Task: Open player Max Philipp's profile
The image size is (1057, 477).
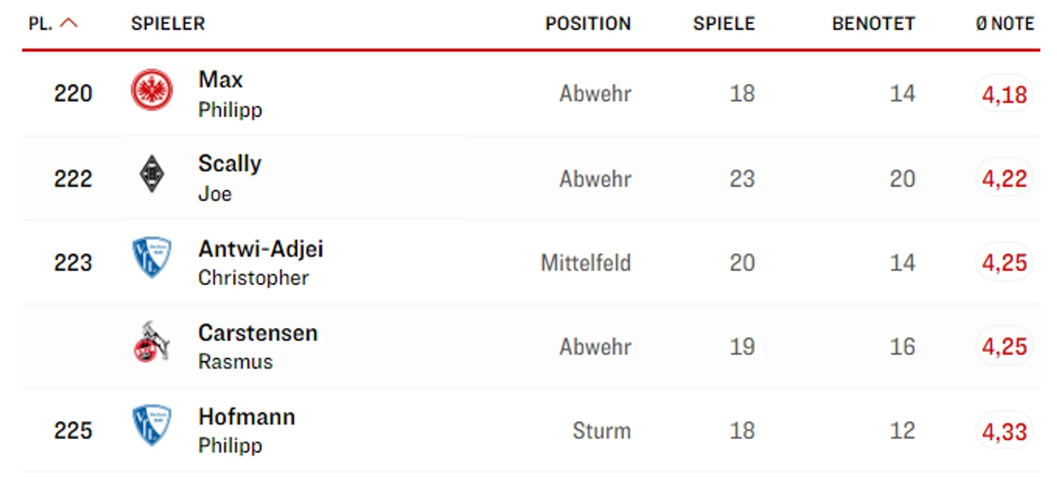Action: (230, 94)
